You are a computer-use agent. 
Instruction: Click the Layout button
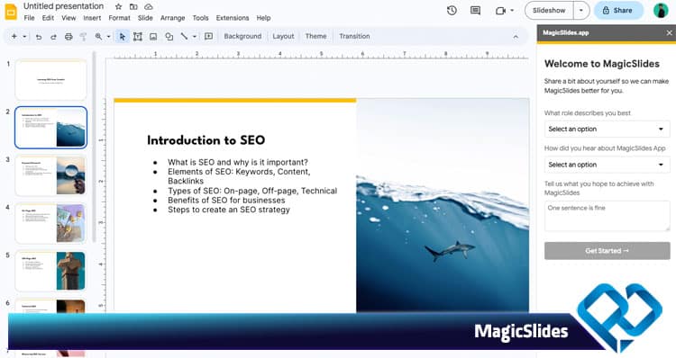[283, 37]
